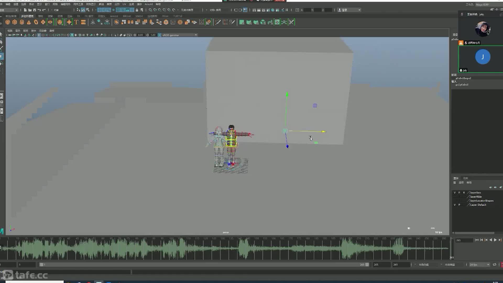Create a polygon cylinder from the shelf

(22, 22)
